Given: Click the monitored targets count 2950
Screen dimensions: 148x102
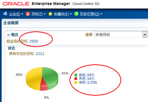Looking at the screenshot, I should point(34,41).
